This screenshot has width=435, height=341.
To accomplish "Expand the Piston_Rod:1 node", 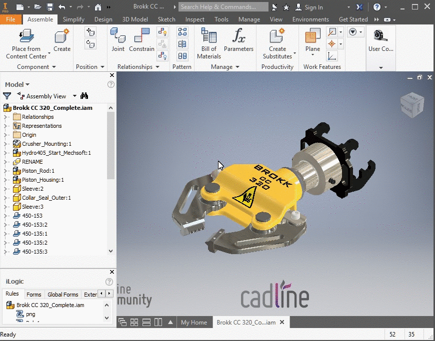I will click(5, 171).
